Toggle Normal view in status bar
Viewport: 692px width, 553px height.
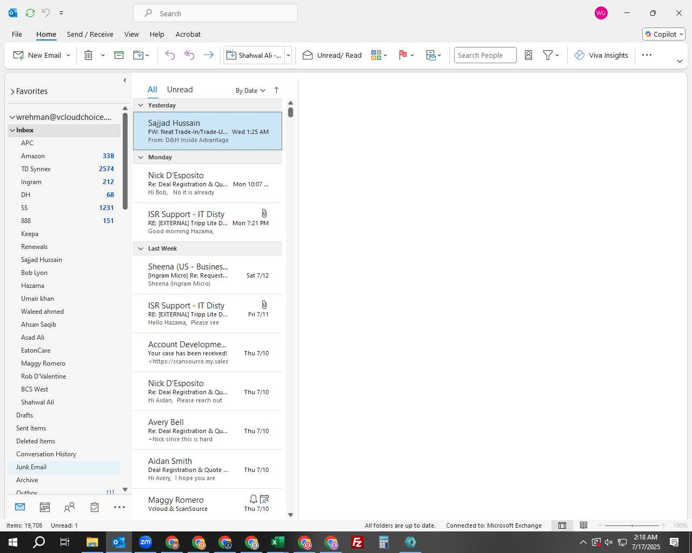click(x=562, y=525)
